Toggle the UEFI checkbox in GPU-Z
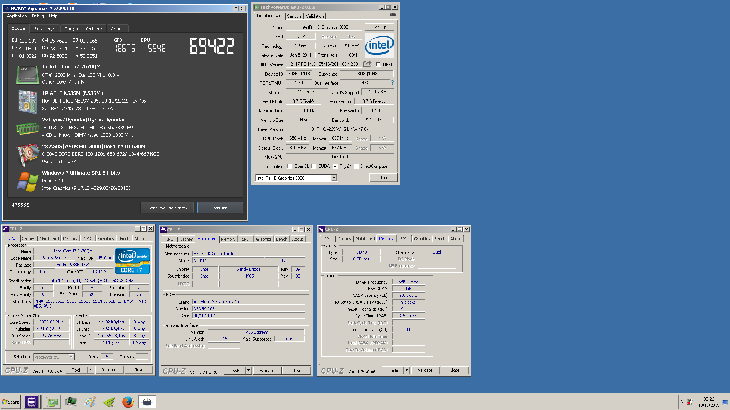The height and width of the screenshot is (410, 730). tap(378, 65)
